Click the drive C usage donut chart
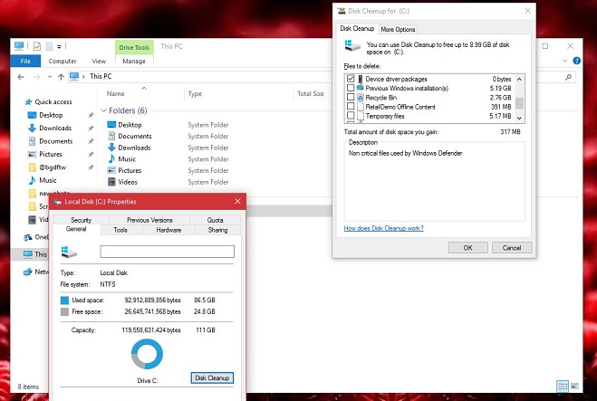The width and height of the screenshot is (597, 401). pyautogui.click(x=147, y=354)
